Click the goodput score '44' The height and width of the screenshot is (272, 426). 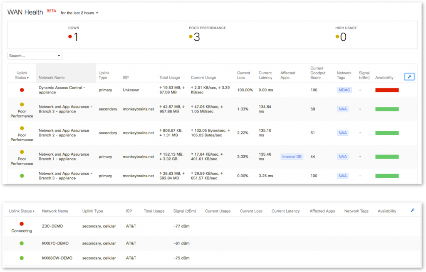coord(313,157)
